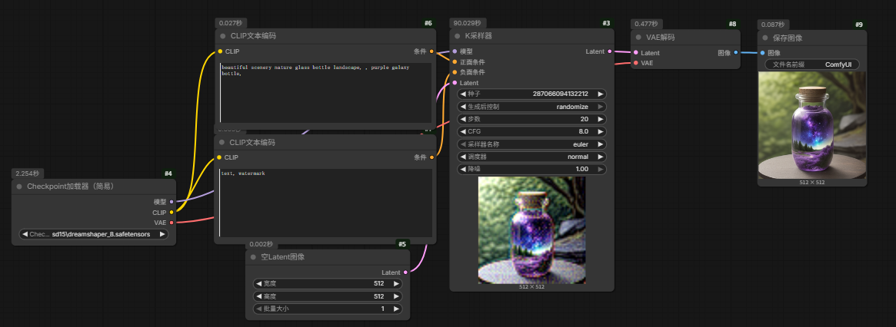Click the Latent output slot on 空Latent图像
The image size is (896, 327).
[405, 272]
